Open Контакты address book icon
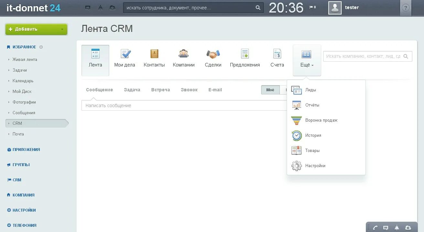The image size is (424, 232). tap(154, 54)
